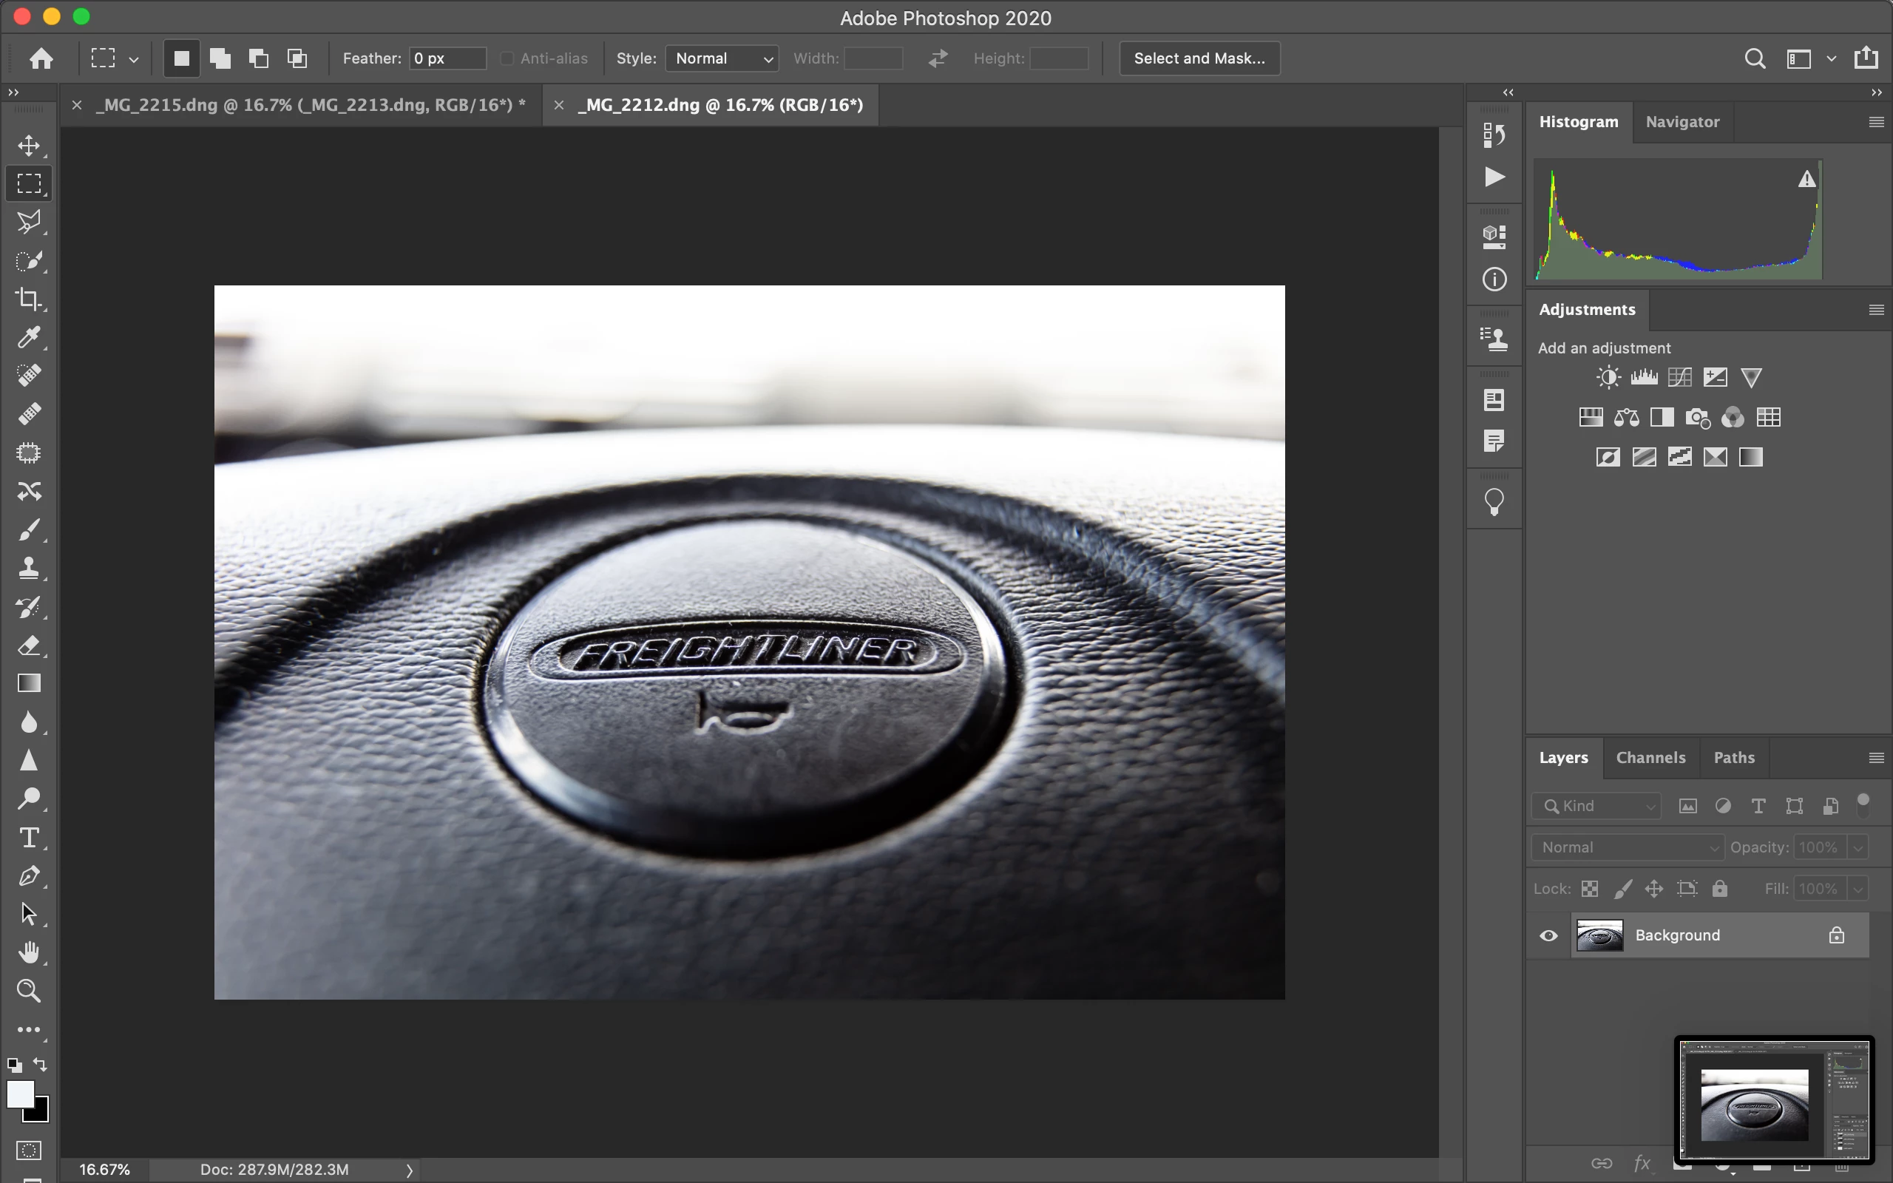
Task: Click the Select and Mask button
Action: [1199, 58]
